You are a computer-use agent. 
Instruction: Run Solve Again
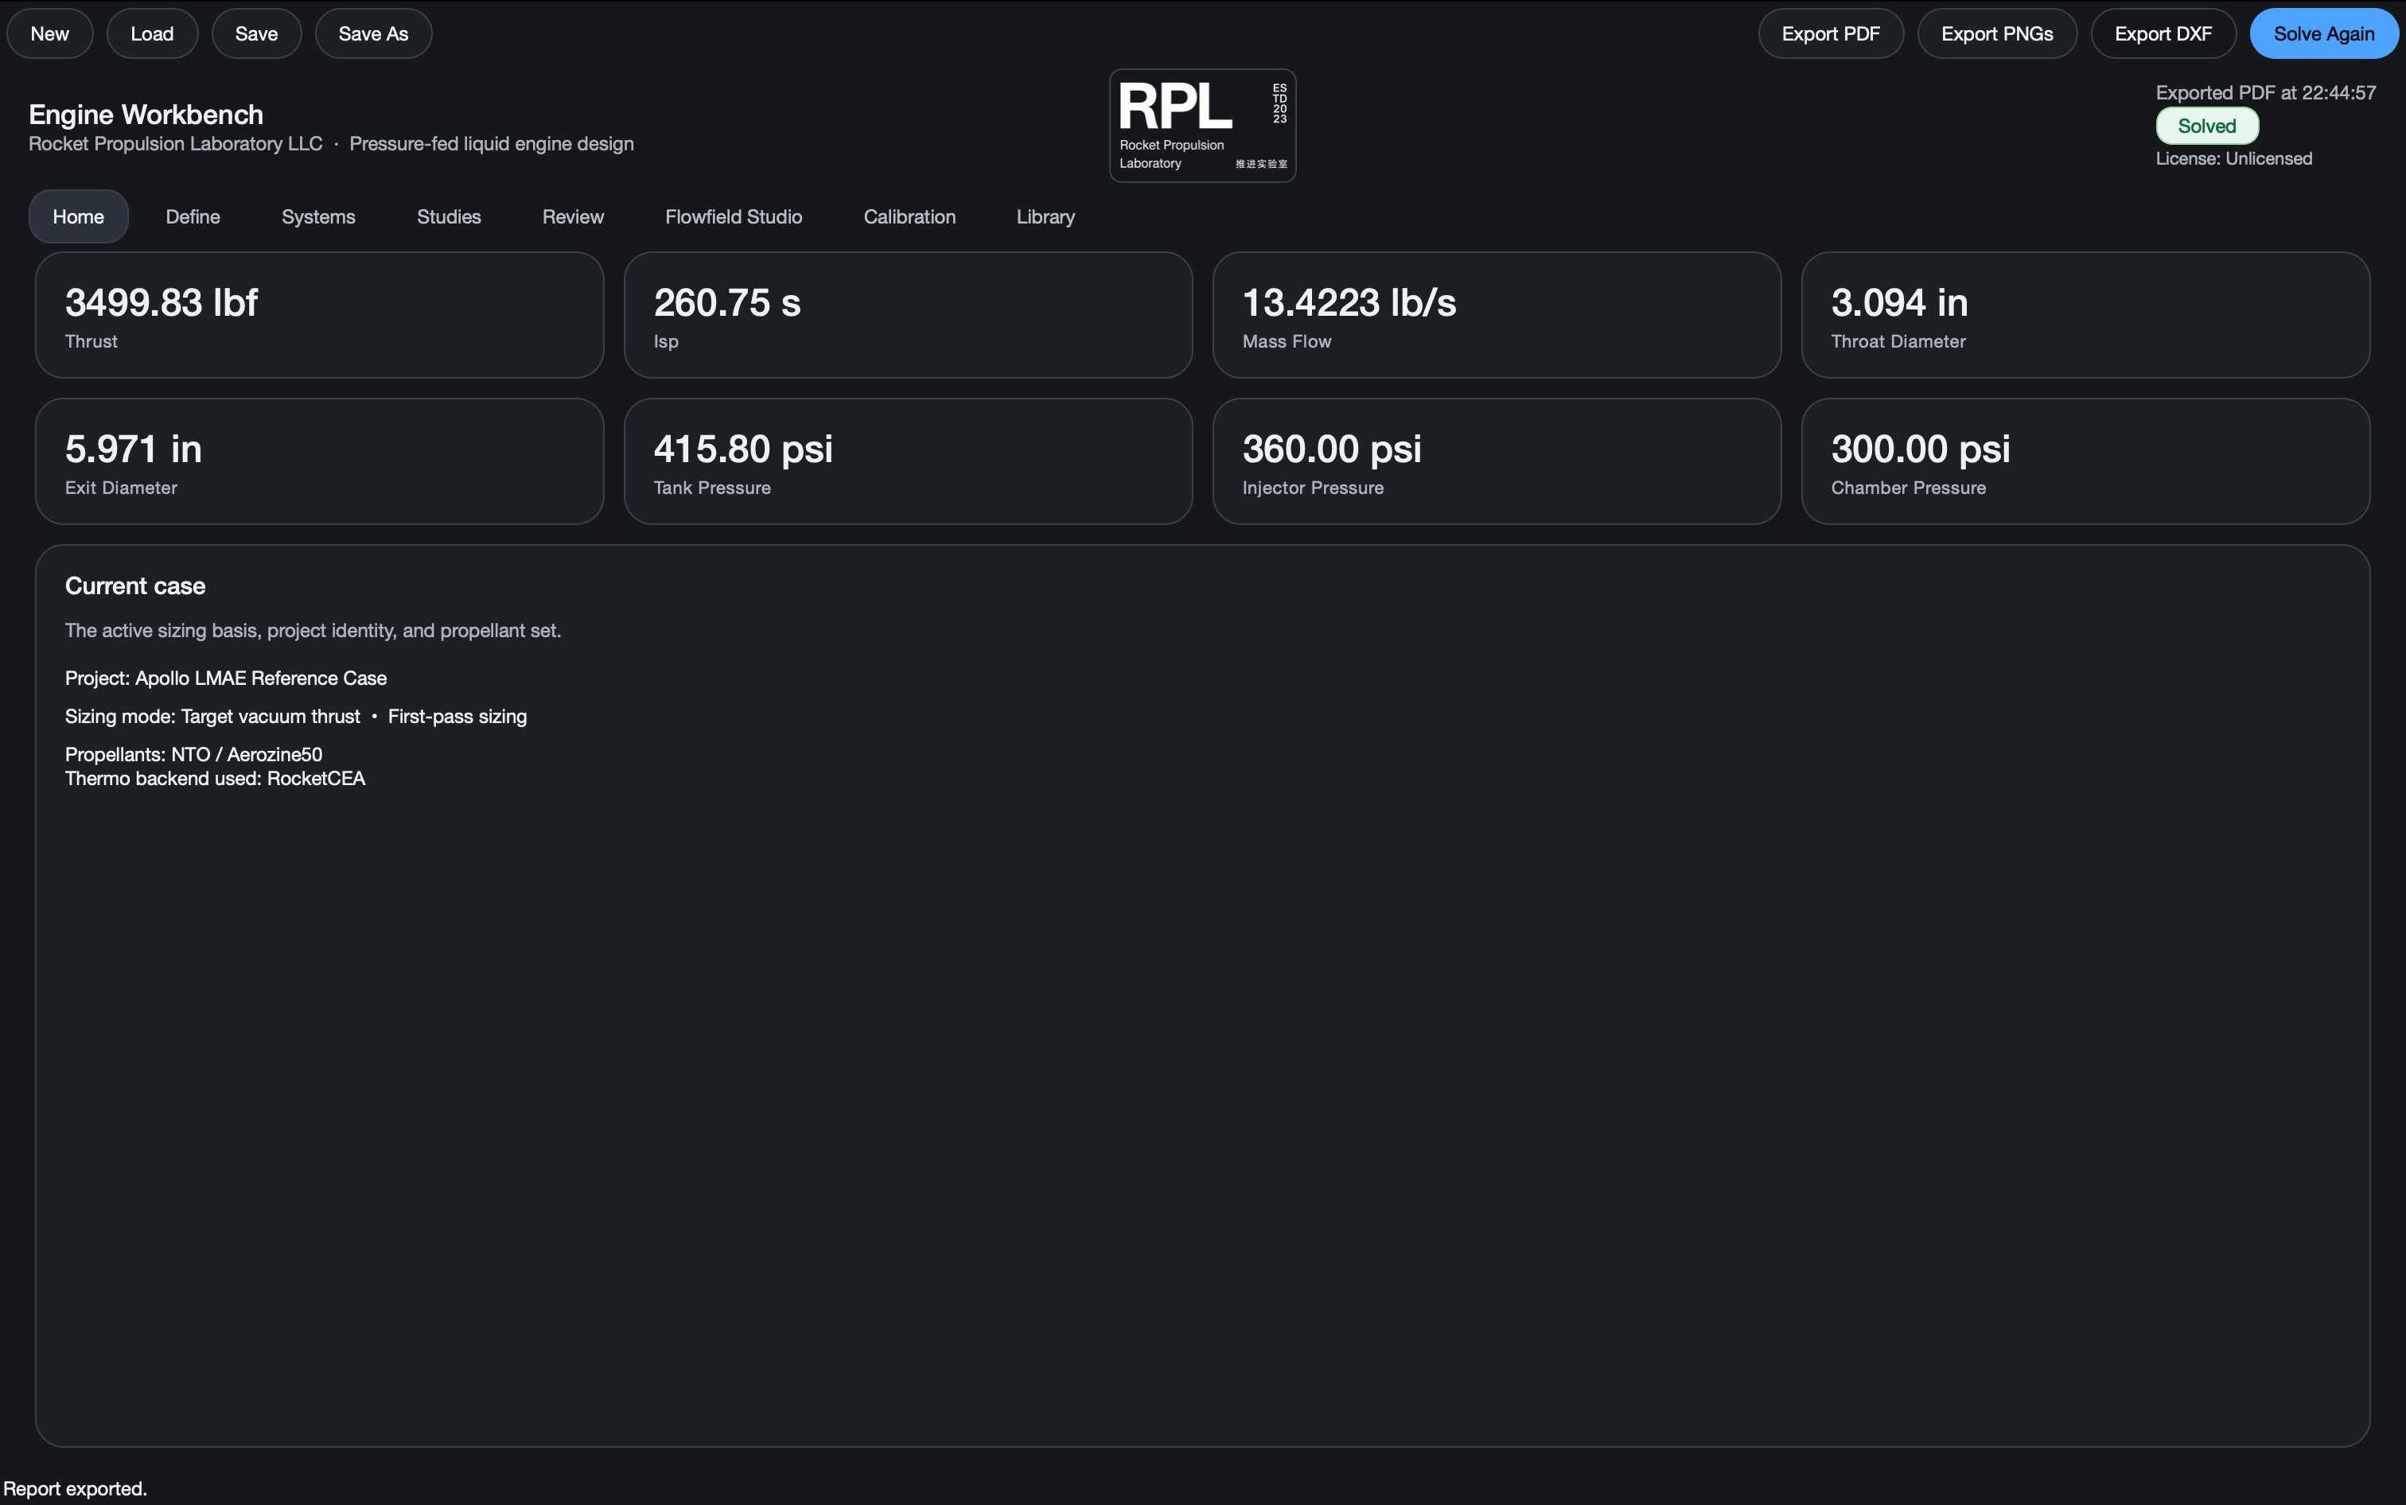pyautogui.click(x=2322, y=34)
